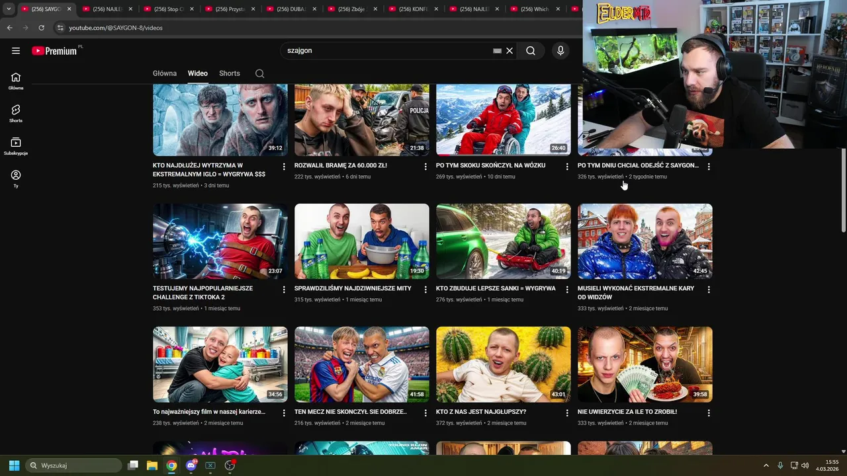Open Chrome from the taskbar
The image size is (847, 476).
(171, 465)
